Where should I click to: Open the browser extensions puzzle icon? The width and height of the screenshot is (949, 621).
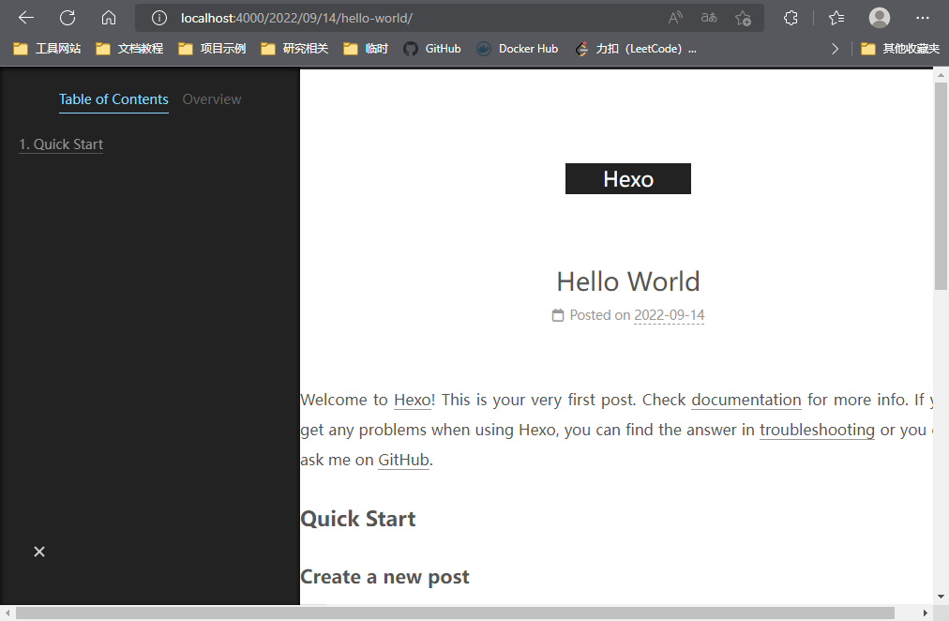(791, 18)
